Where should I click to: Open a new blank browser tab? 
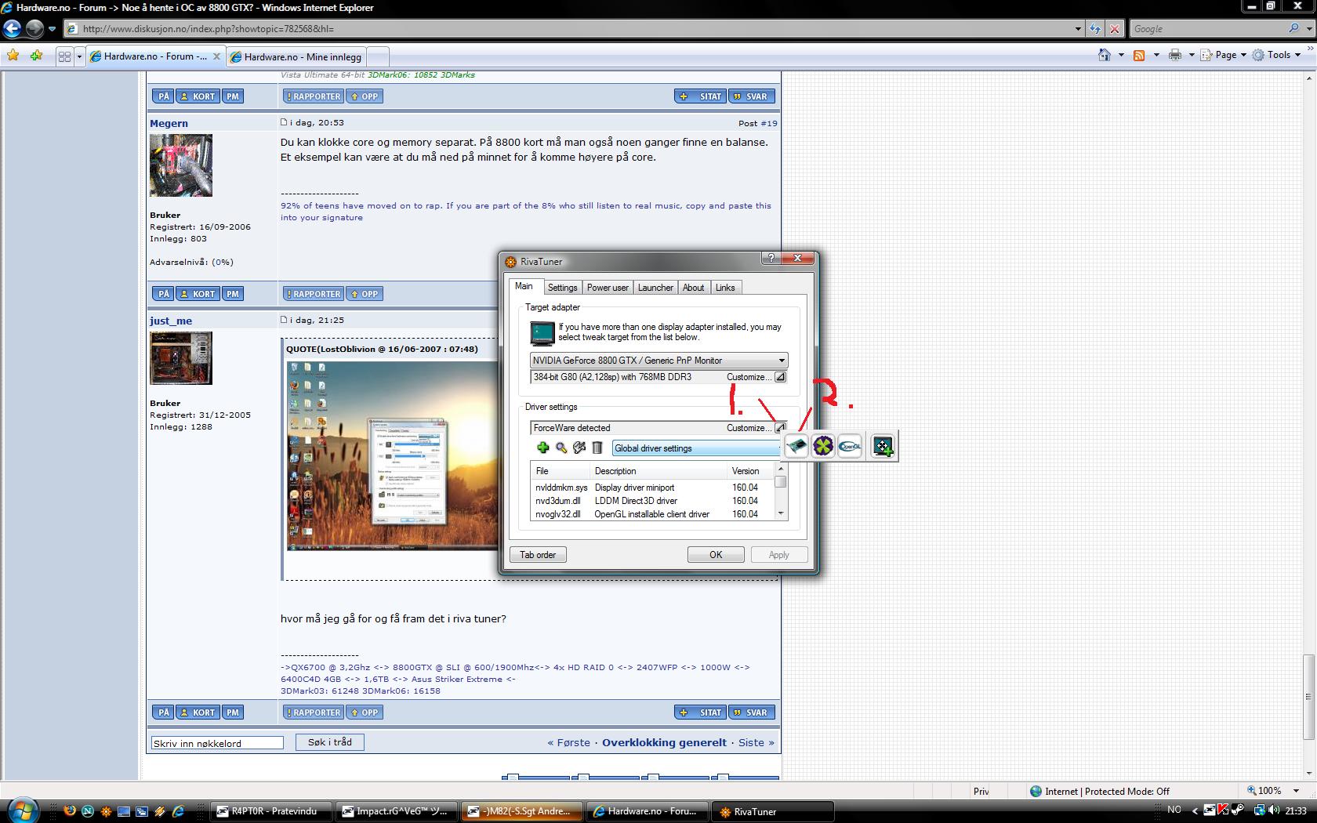click(x=377, y=56)
